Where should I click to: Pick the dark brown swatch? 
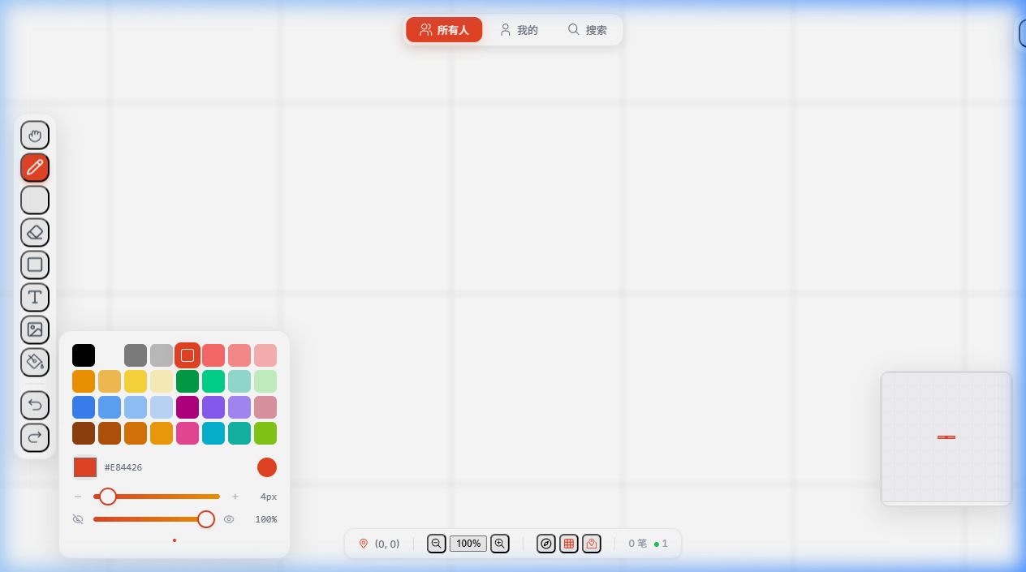click(x=84, y=433)
